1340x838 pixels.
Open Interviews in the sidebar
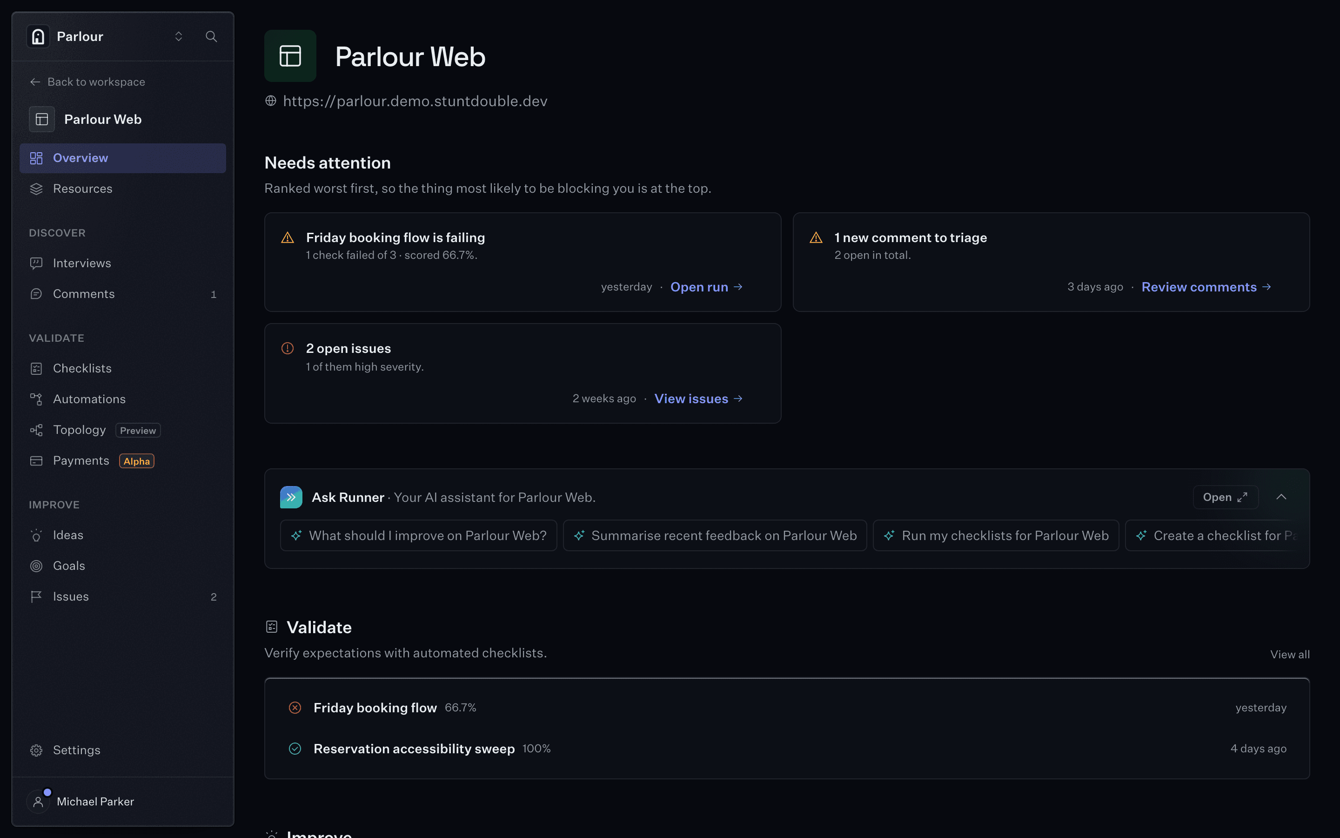(x=123, y=263)
